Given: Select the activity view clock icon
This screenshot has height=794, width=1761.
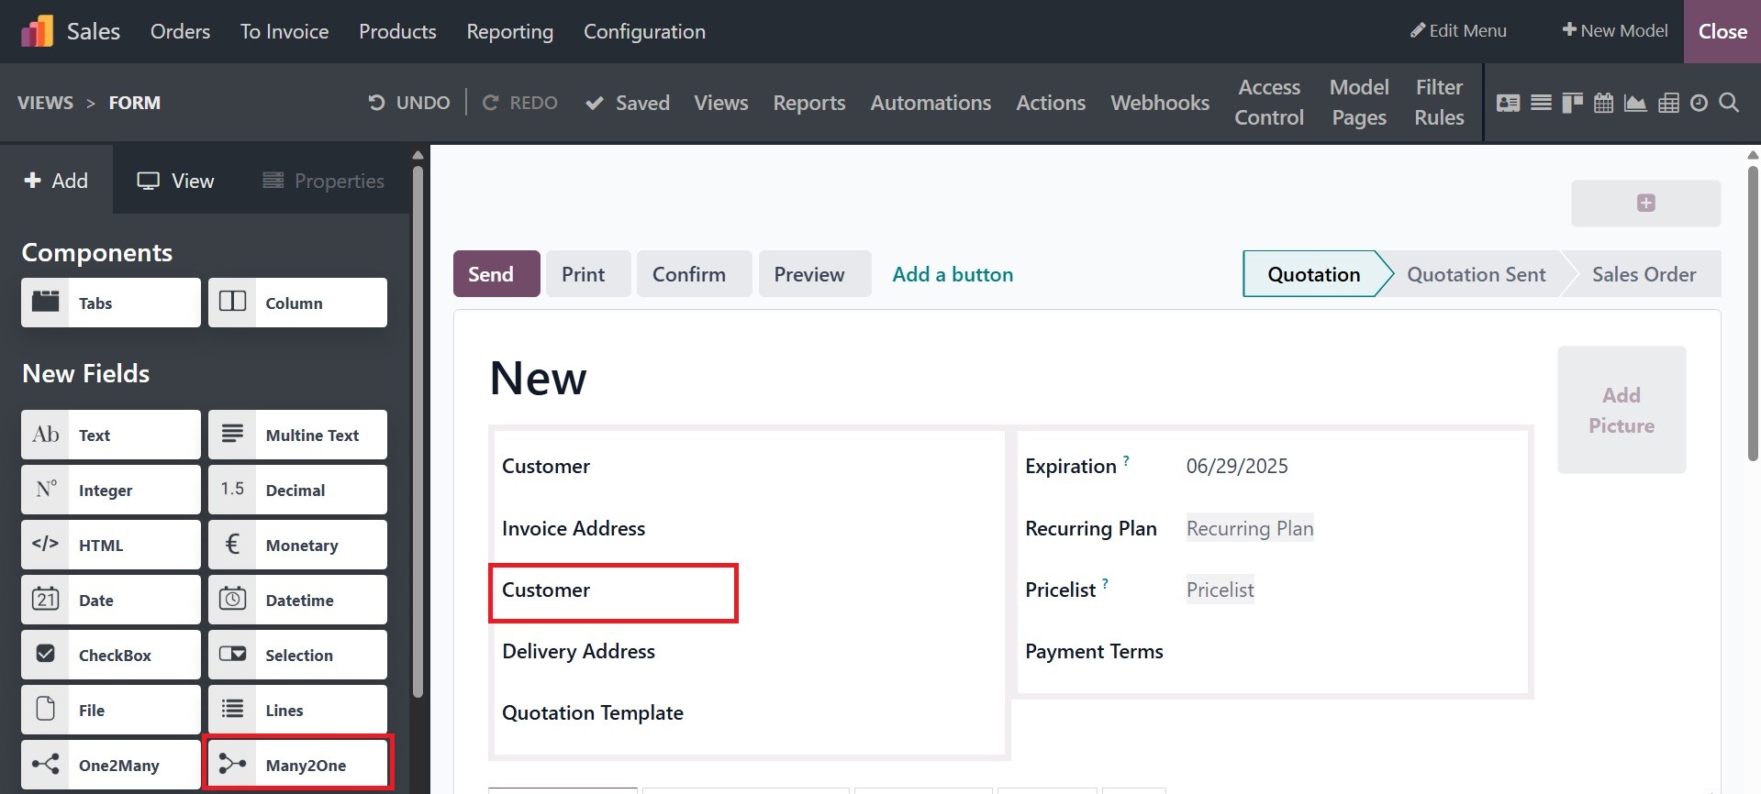Looking at the screenshot, I should pos(1699,103).
